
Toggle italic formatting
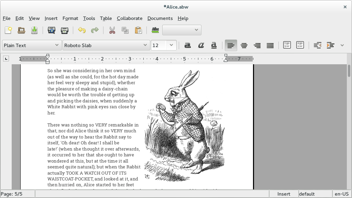[x=201, y=45]
